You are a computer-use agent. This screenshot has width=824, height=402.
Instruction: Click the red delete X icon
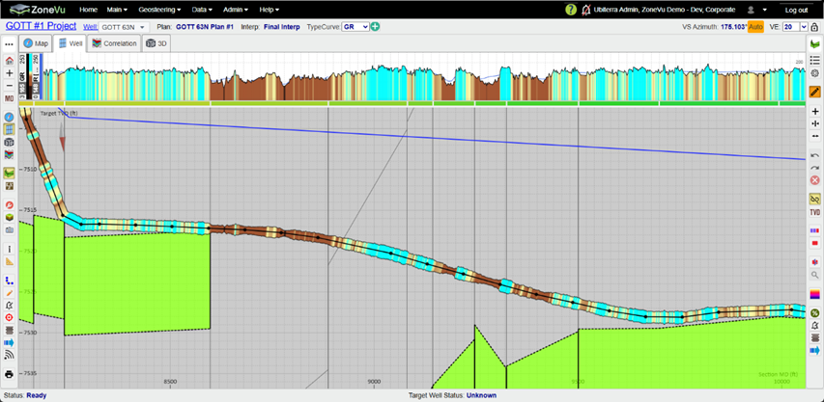tap(815, 180)
